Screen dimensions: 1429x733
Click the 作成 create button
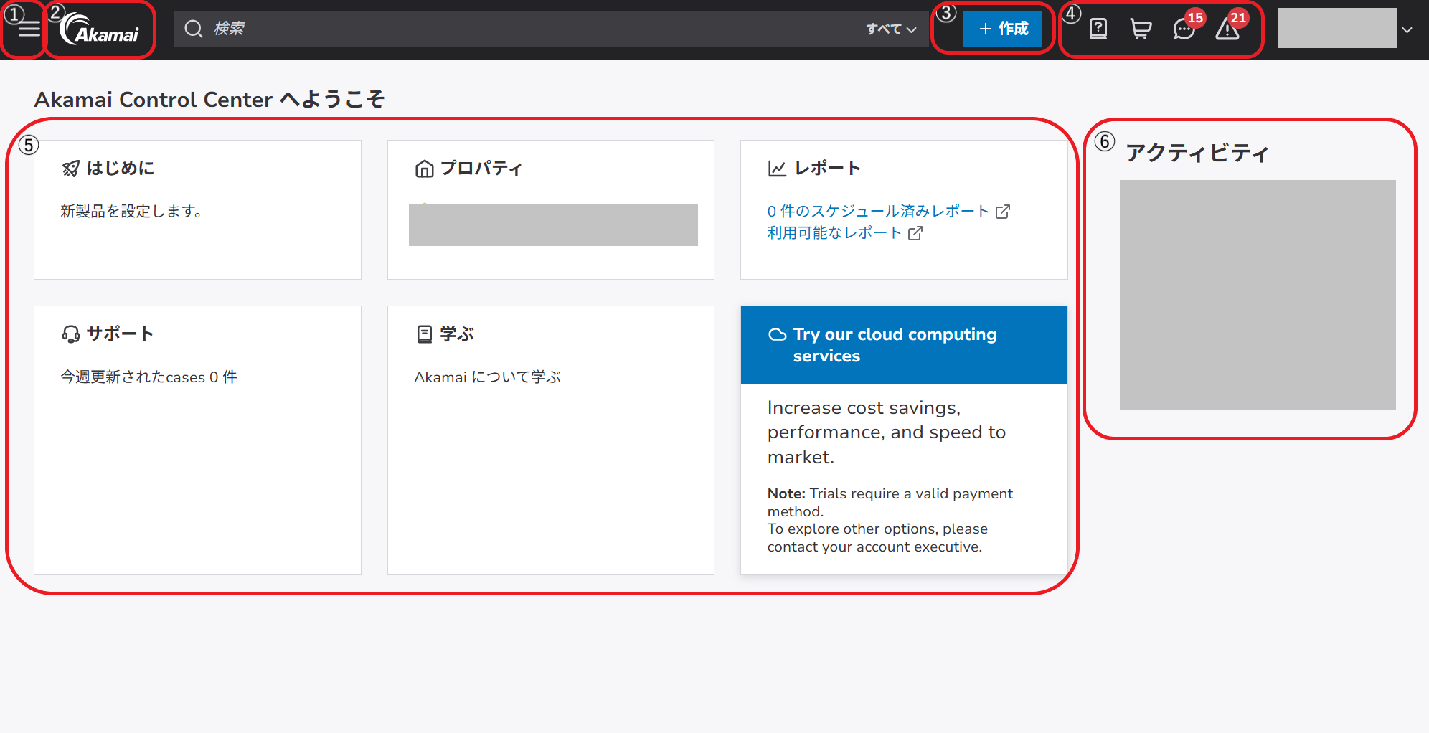click(x=1003, y=29)
